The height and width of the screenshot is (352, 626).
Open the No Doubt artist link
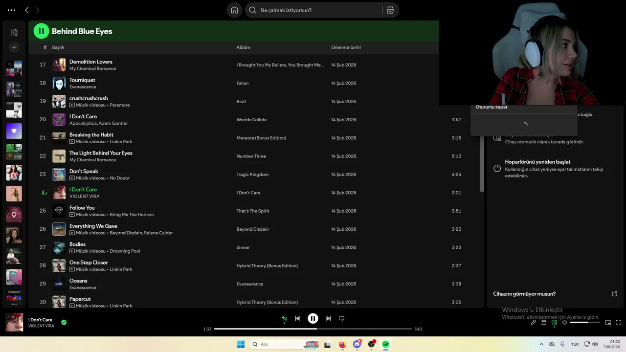coord(120,178)
